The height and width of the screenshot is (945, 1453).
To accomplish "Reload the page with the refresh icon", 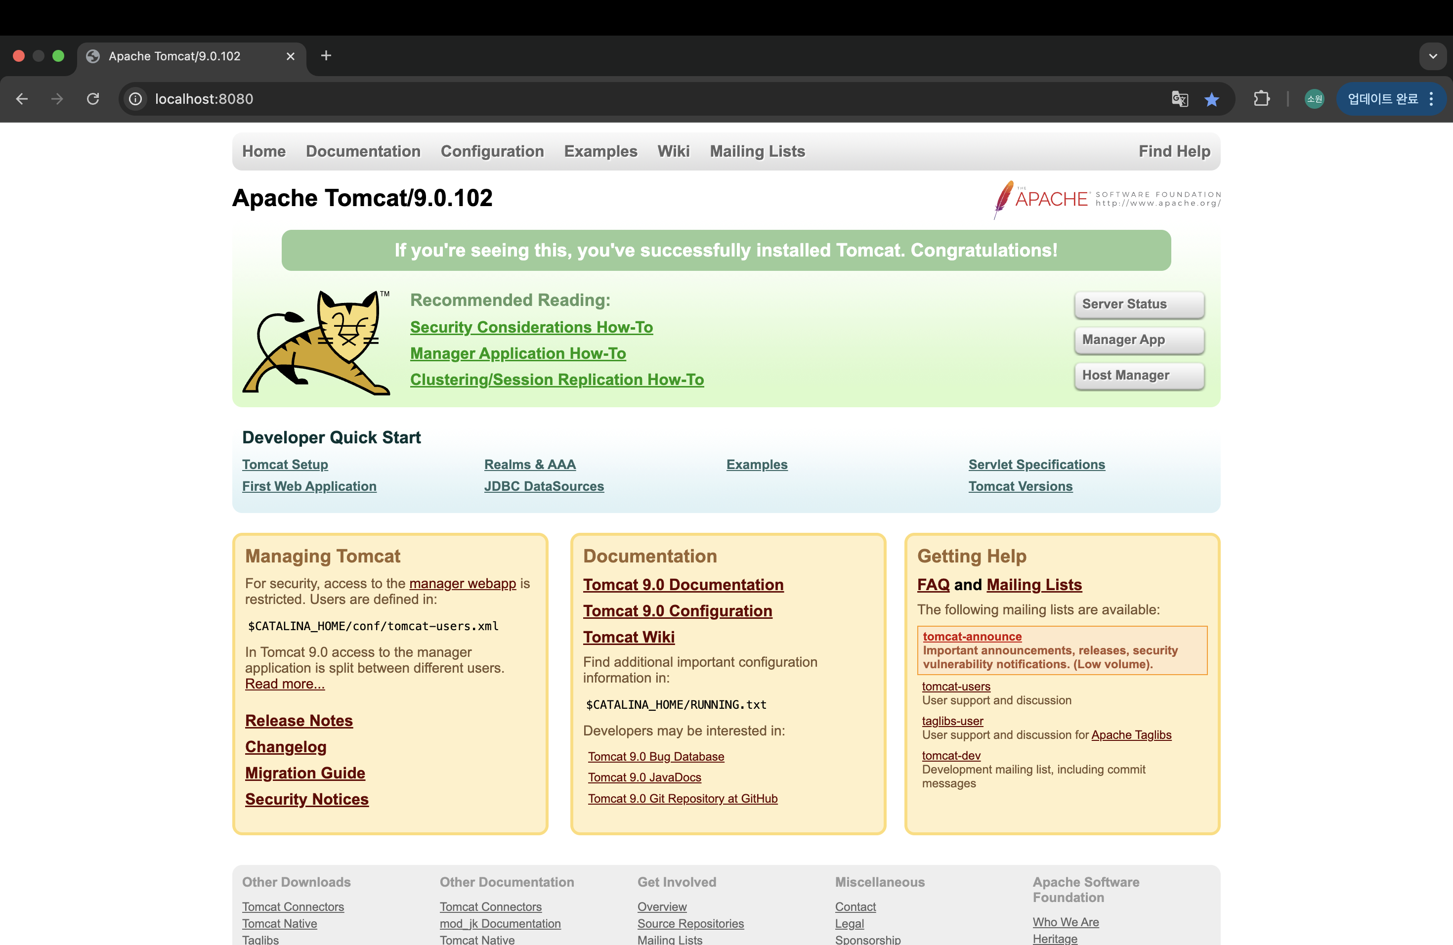I will pyautogui.click(x=93, y=99).
